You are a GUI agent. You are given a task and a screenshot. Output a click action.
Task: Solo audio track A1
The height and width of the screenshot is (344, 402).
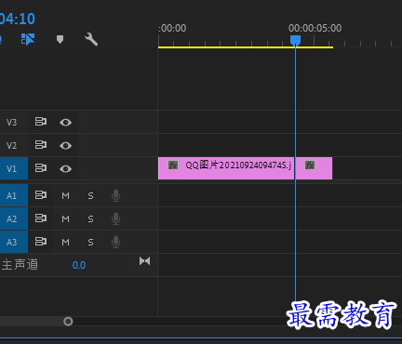click(x=90, y=196)
